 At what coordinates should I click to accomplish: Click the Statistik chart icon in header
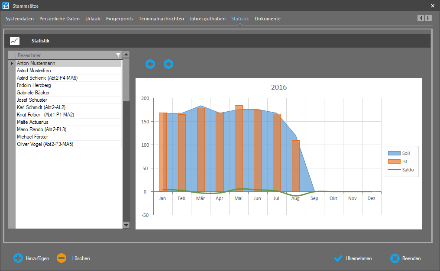(x=15, y=41)
